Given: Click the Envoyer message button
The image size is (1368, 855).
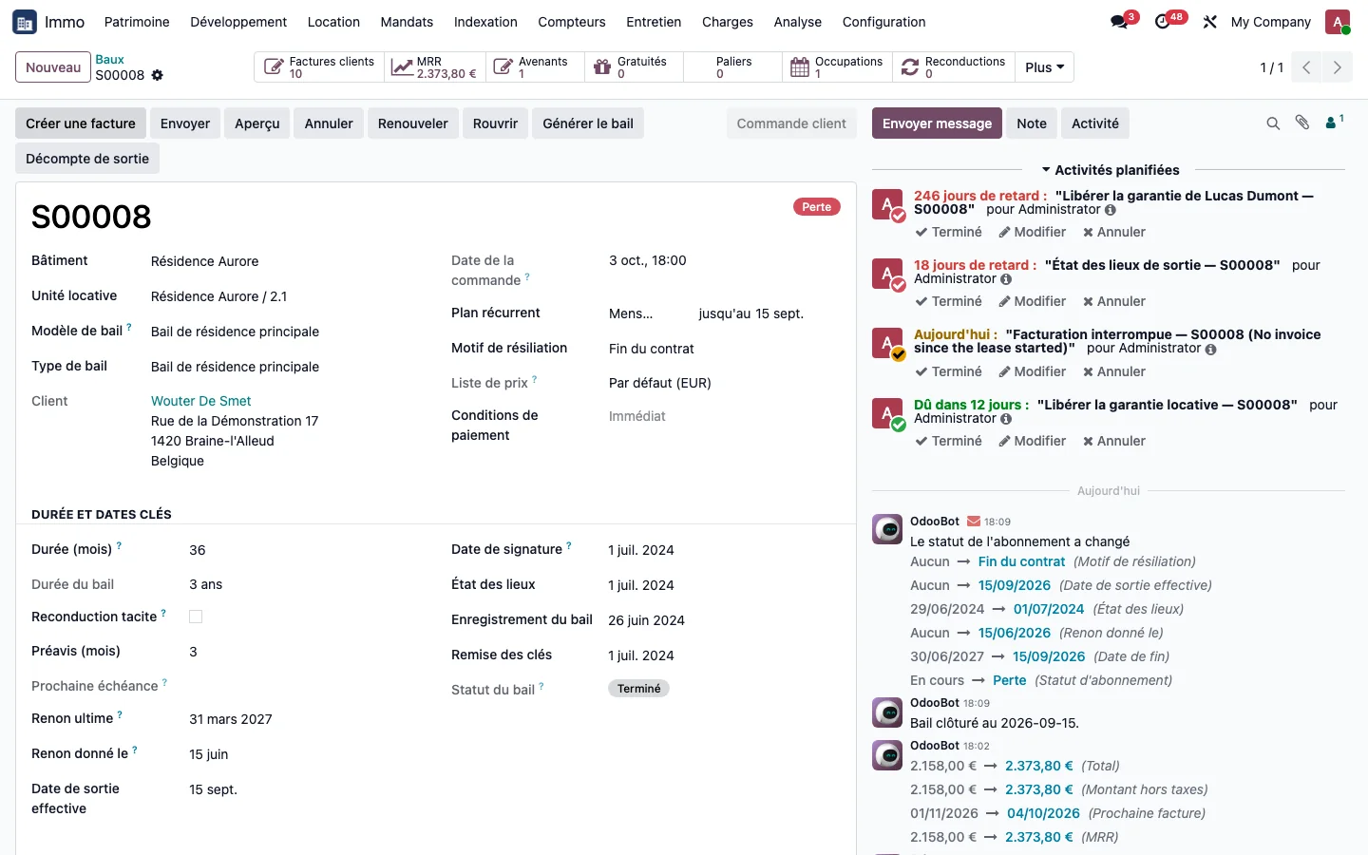Looking at the screenshot, I should [937, 123].
